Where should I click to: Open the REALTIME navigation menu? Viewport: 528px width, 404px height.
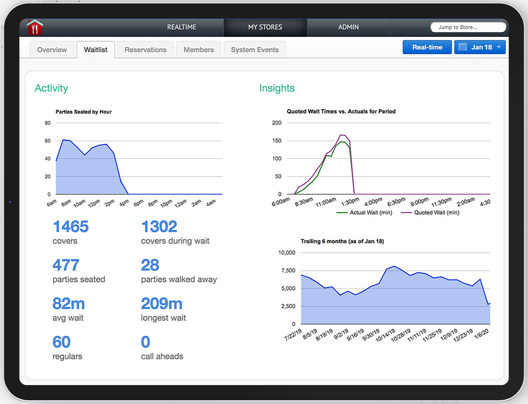pyautogui.click(x=182, y=27)
